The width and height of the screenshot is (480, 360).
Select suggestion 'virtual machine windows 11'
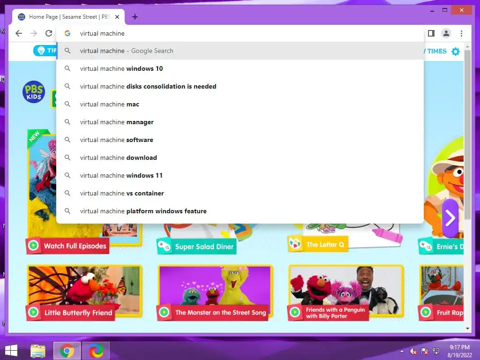(240, 175)
